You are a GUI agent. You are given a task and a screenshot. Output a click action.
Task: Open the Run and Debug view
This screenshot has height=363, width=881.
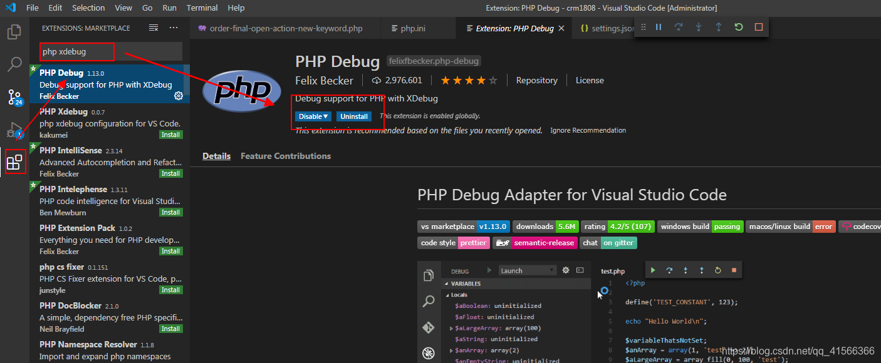coord(14,130)
